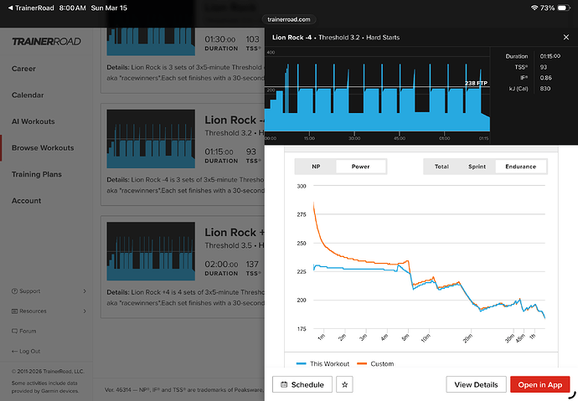Click the kJ value 830
This screenshot has height=401, width=578.
545,89
